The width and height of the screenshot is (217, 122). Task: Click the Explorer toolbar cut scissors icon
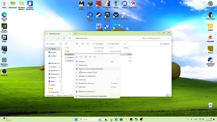coord(61,44)
